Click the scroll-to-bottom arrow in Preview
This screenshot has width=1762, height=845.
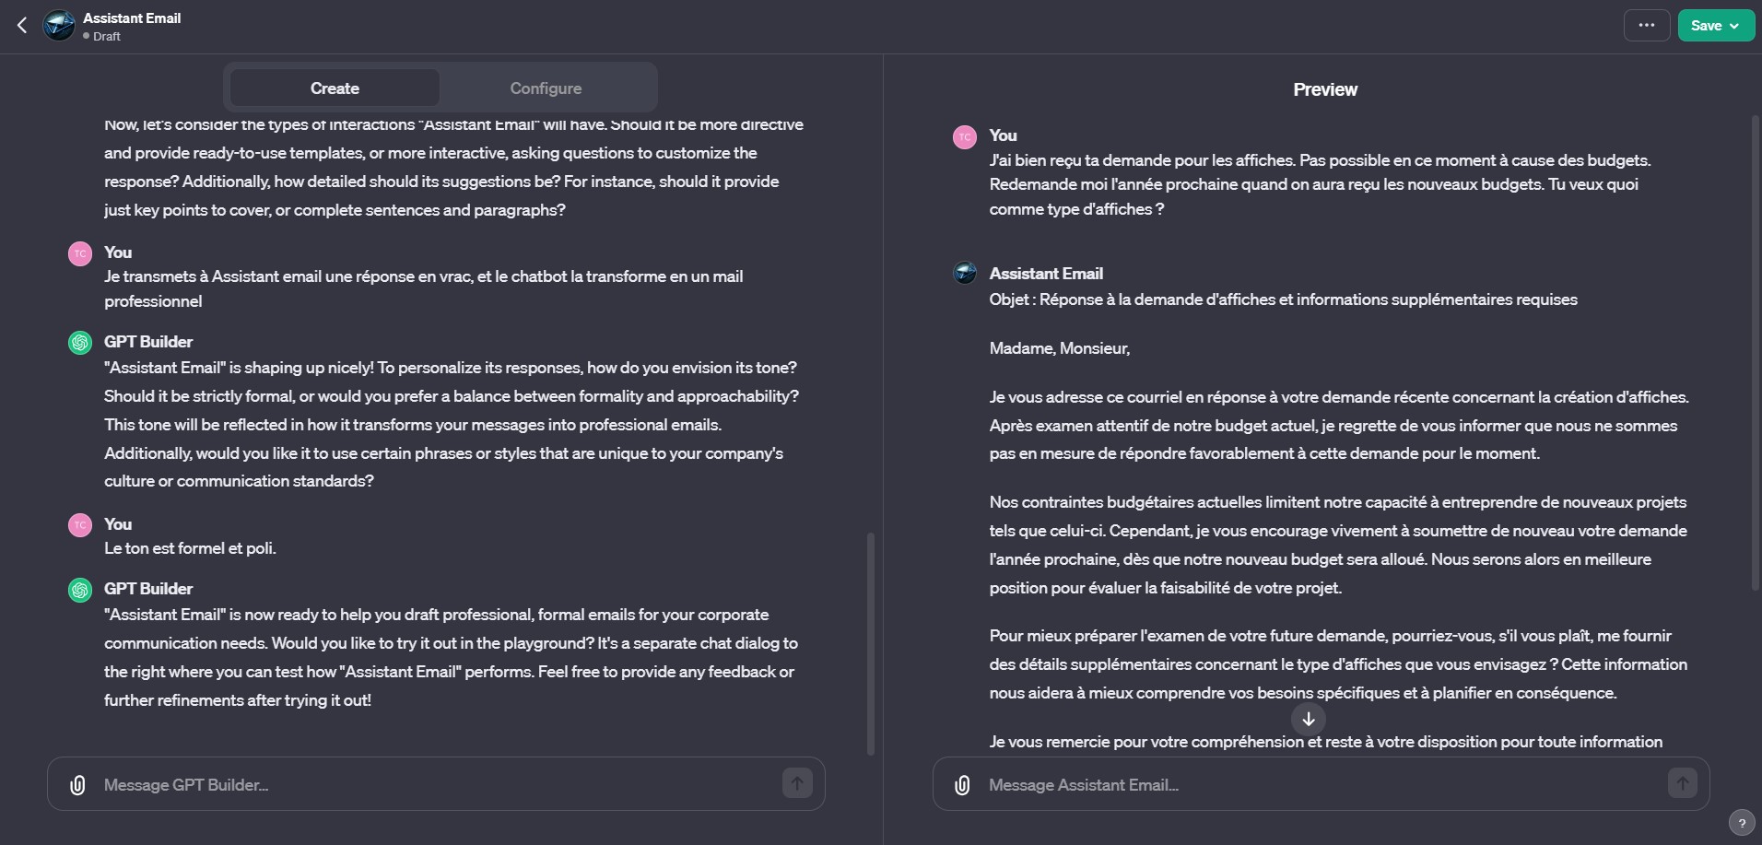[x=1308, y=719]
